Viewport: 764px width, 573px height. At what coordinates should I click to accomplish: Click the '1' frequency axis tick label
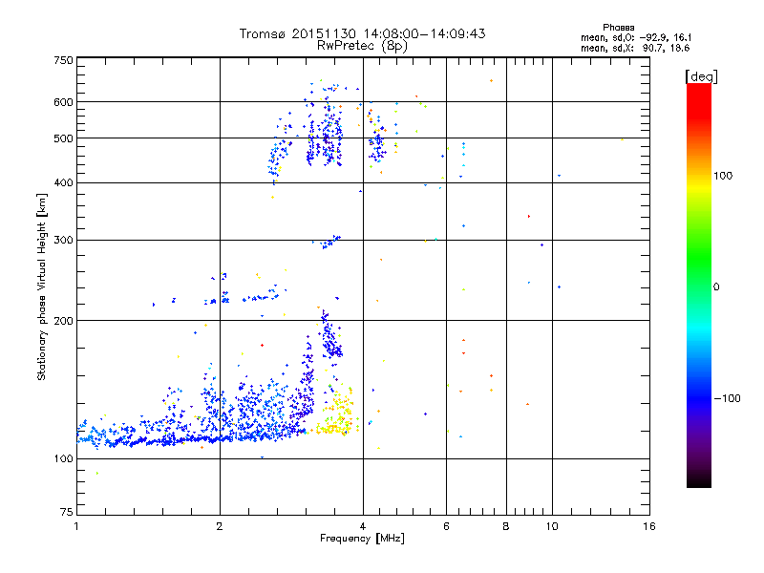click(x=76, y=526)
